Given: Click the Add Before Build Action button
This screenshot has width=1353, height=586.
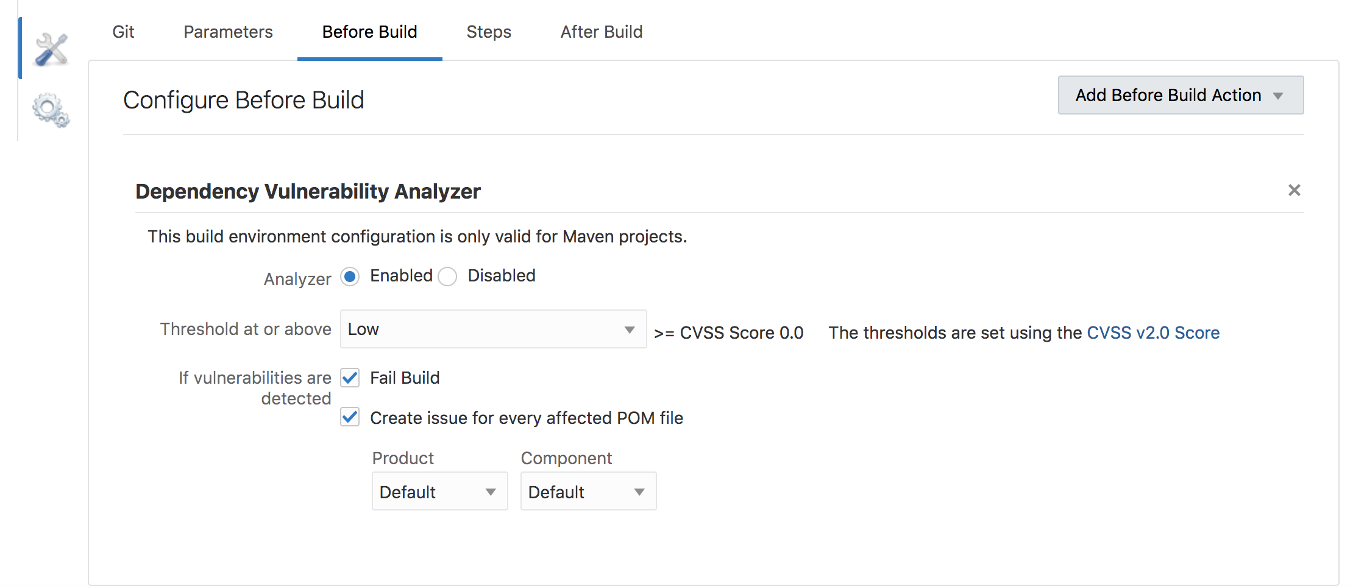Looking at the screenshot, I should [x=1180, y=95].
